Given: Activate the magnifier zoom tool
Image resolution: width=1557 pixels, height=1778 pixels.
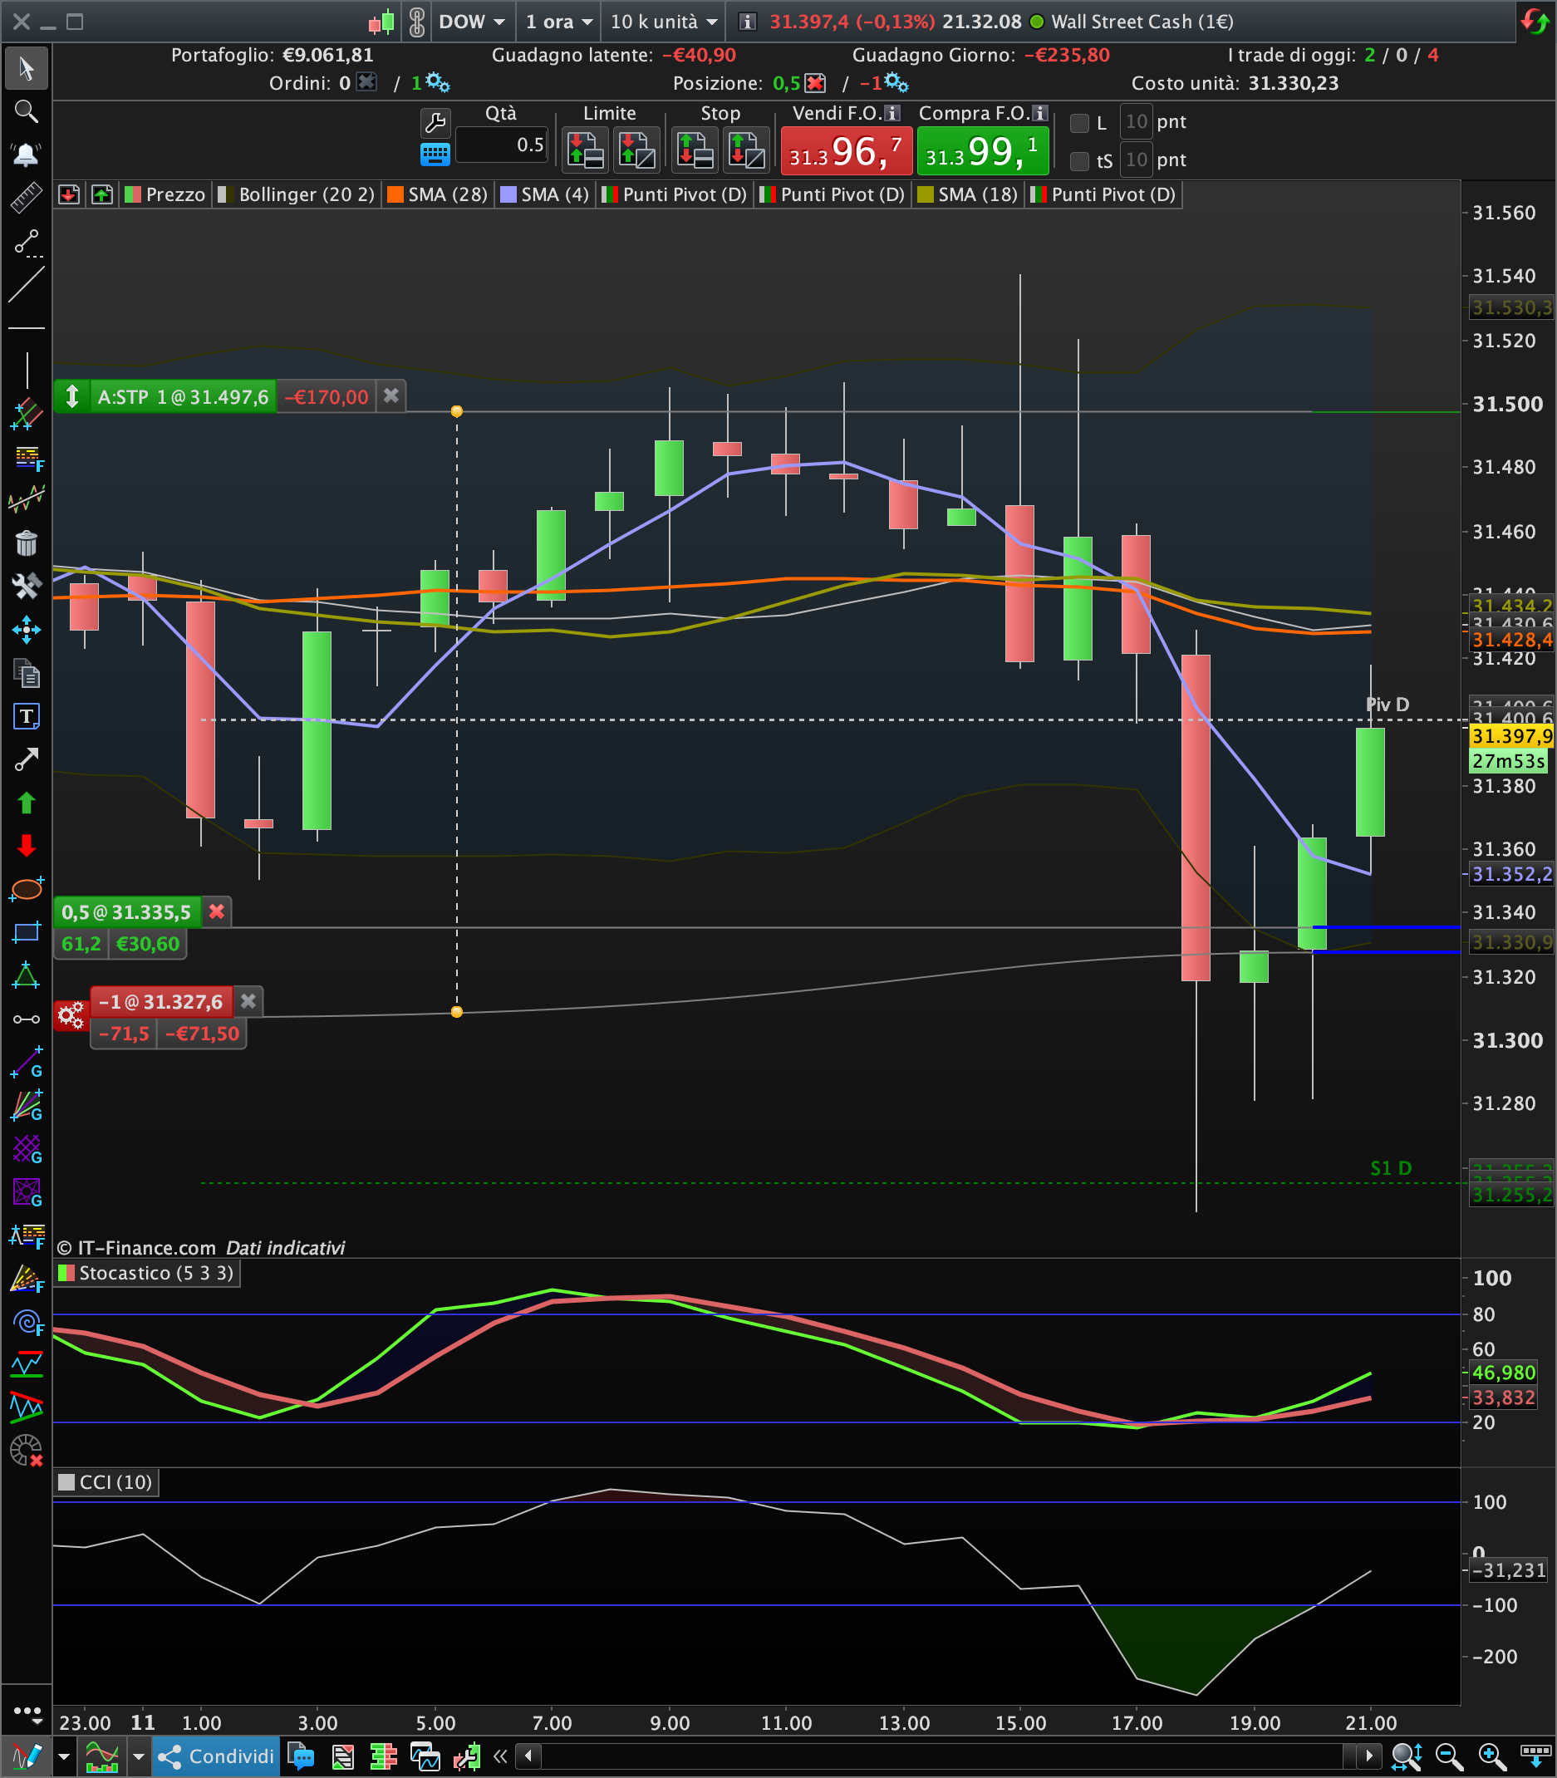Looking at the screenshot, I should [26, 111].
